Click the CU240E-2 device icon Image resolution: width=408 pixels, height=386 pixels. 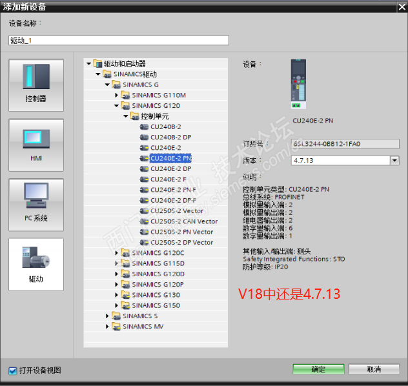144,148
